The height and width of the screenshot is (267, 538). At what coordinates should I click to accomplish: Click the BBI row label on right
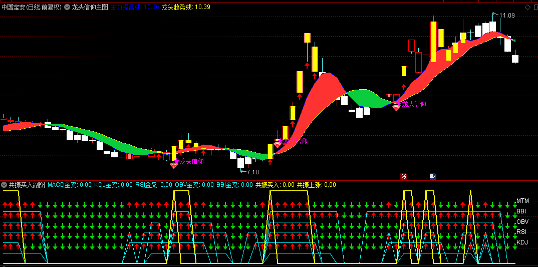(521, 211)
